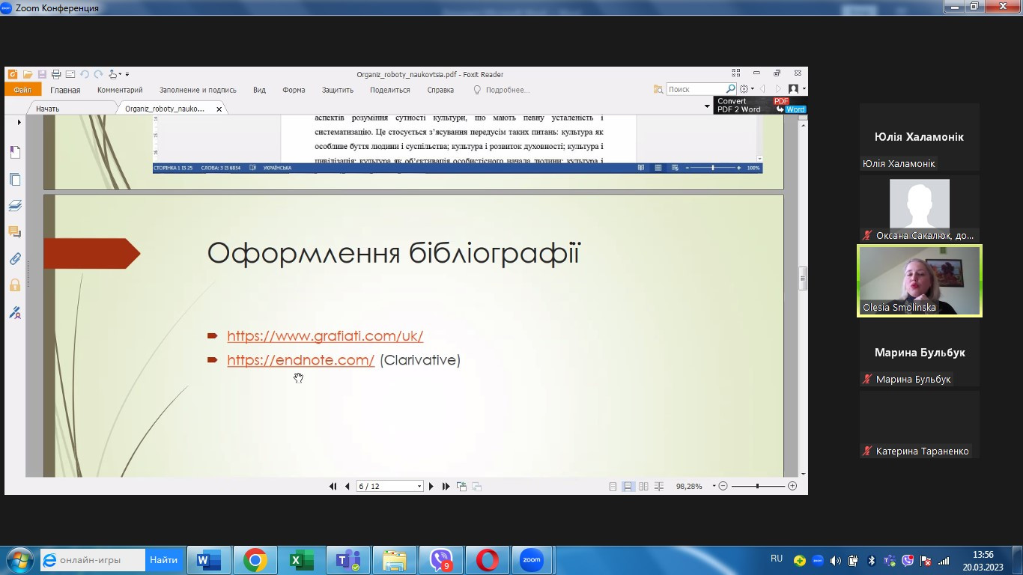Open the Layers panel icon
1023x575 pixels.
15,206
